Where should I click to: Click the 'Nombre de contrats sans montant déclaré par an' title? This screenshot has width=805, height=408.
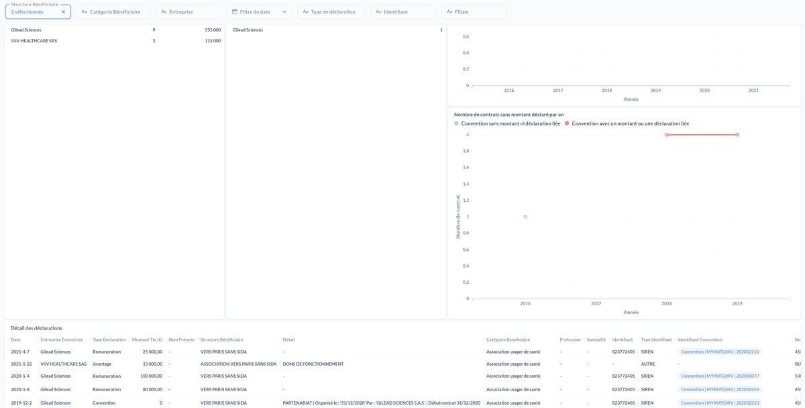508,115
